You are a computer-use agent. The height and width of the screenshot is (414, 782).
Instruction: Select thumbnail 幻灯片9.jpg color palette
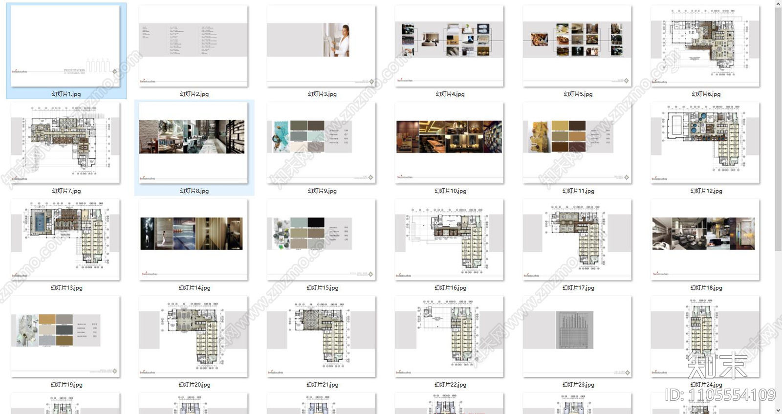click(x=322, y=143)
